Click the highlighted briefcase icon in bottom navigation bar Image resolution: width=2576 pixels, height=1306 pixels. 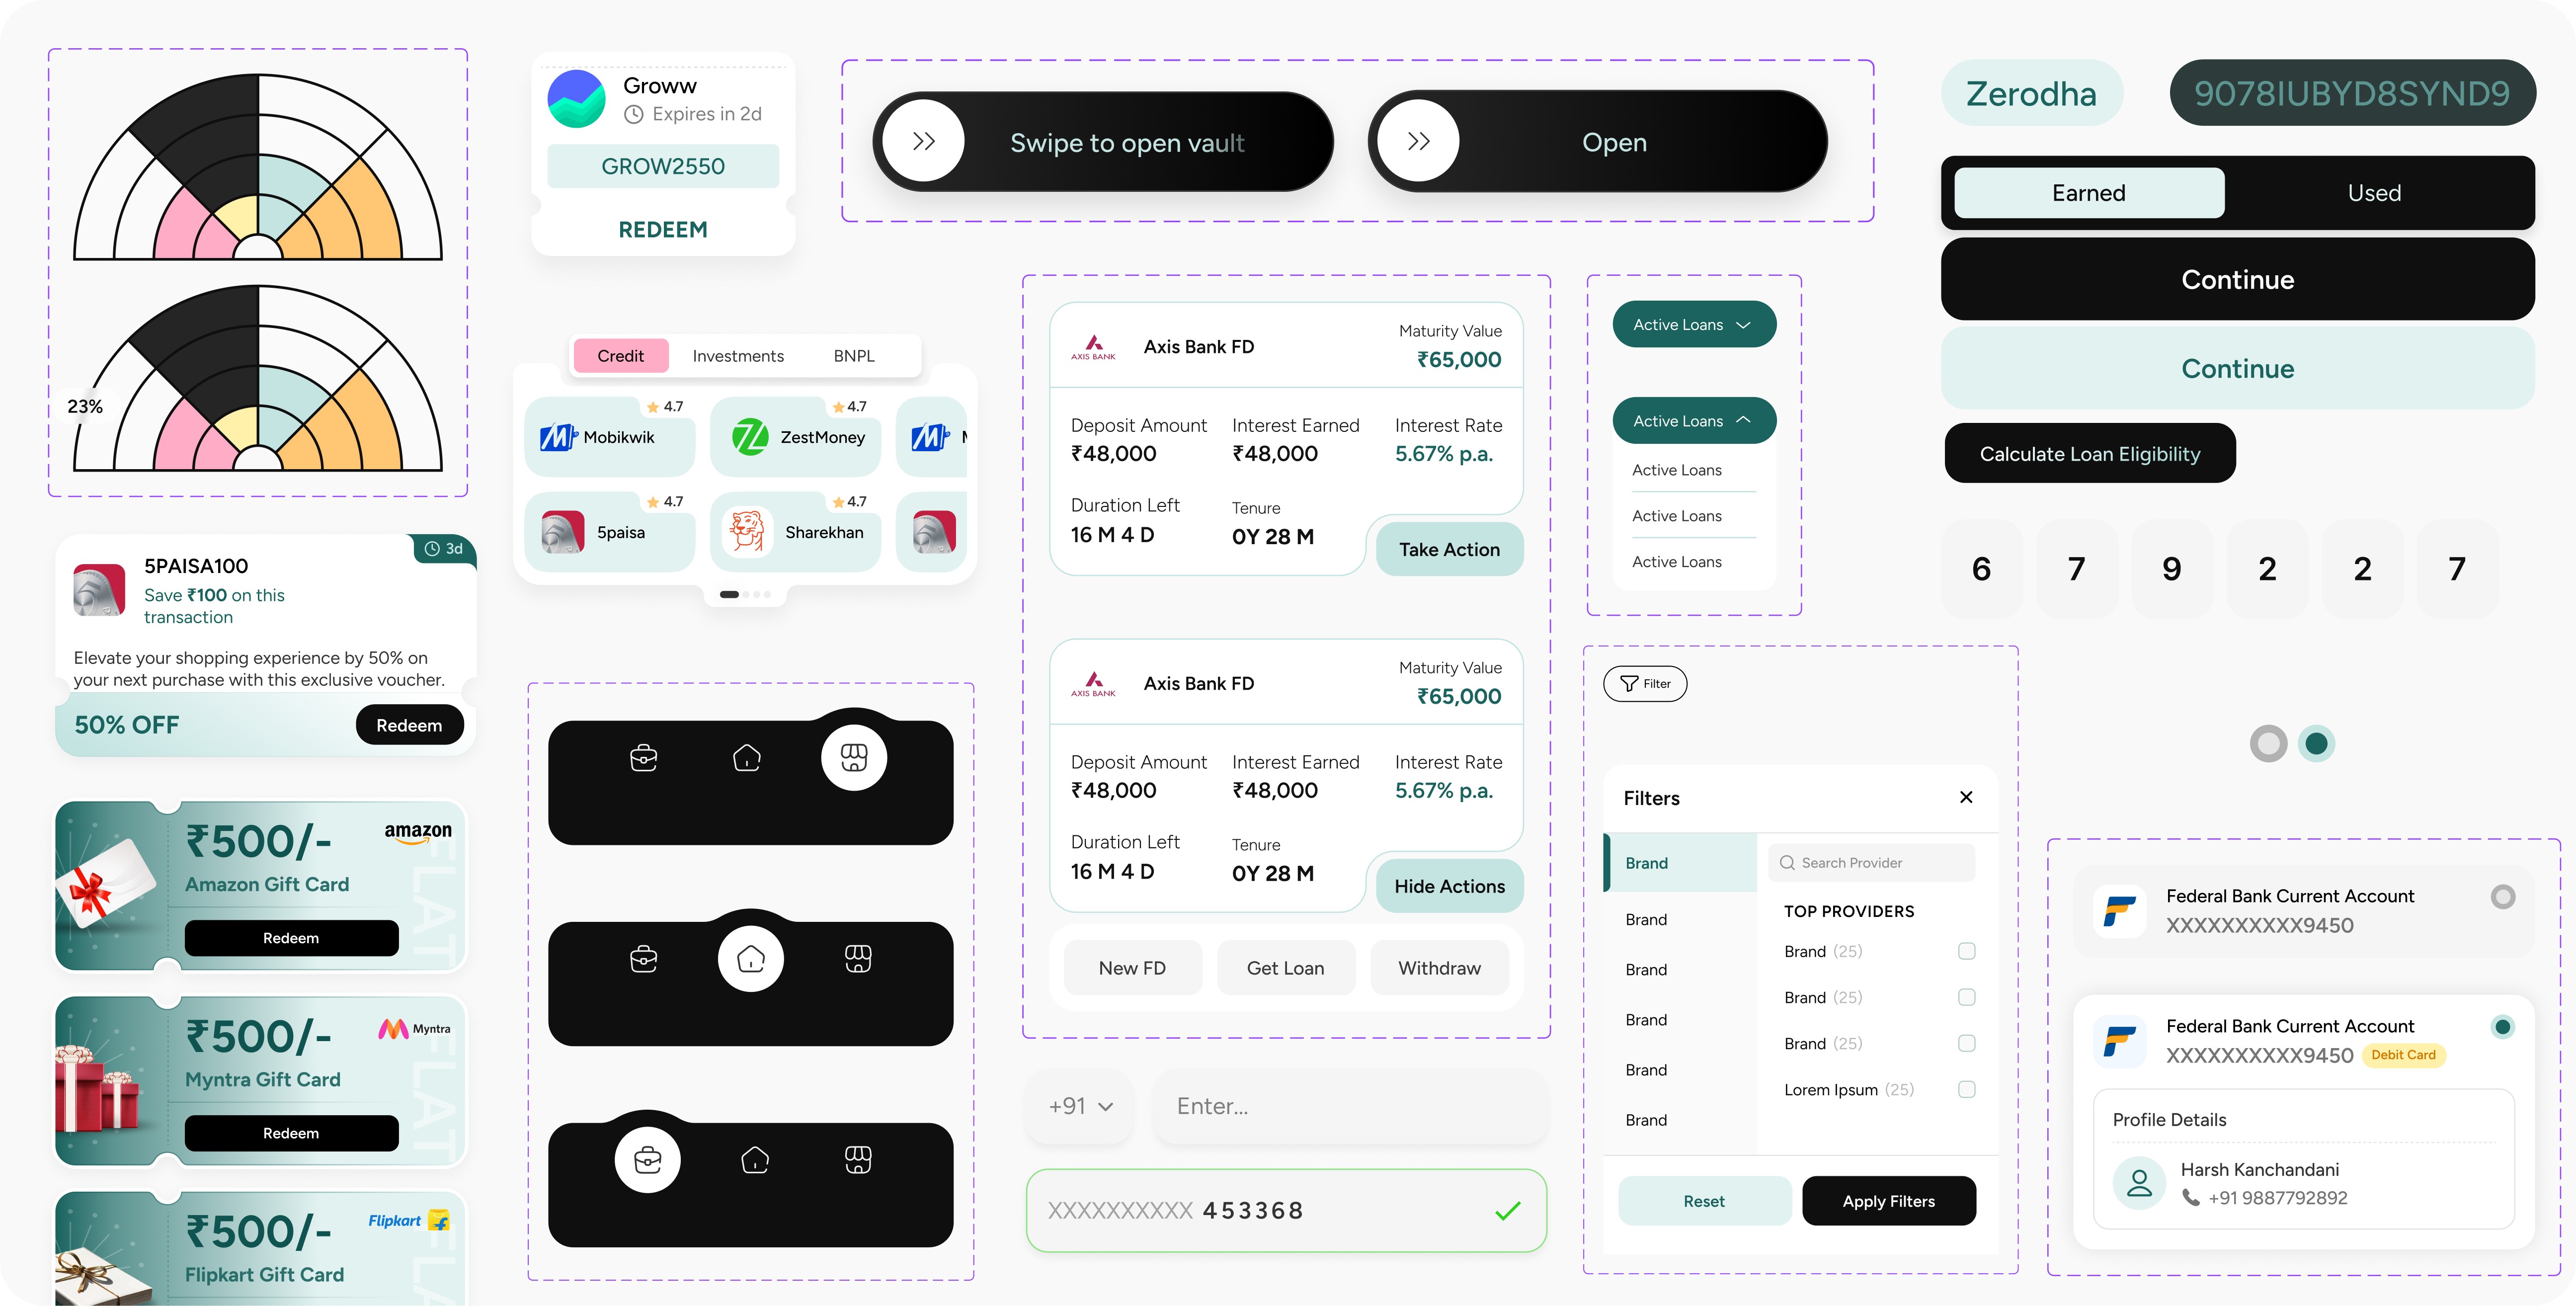pos(647,1160)
